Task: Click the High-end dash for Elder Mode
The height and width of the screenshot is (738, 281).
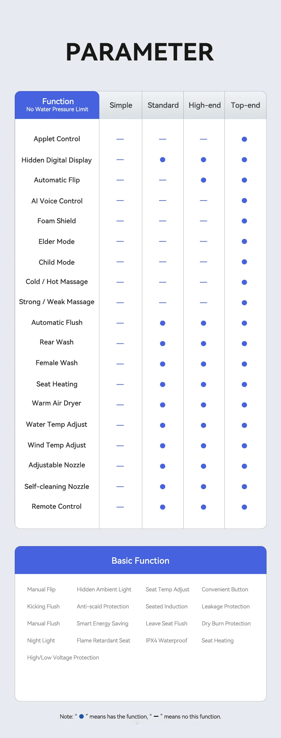Action: [204, 242]
